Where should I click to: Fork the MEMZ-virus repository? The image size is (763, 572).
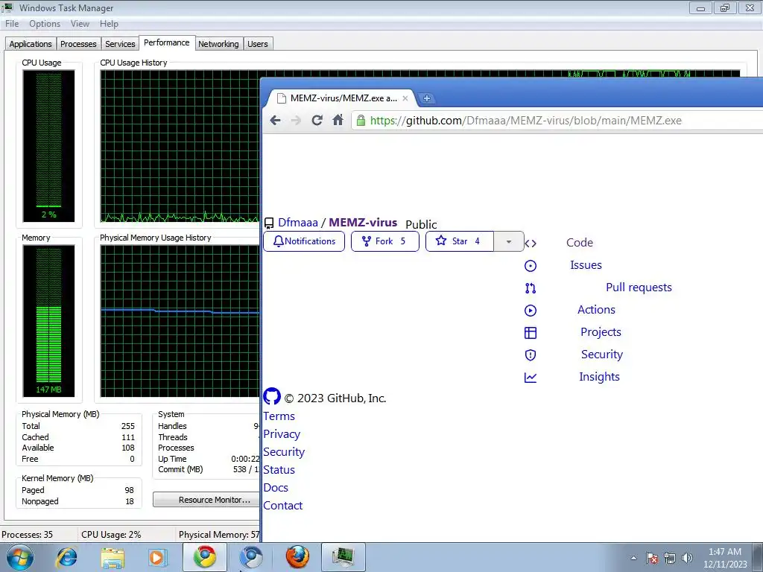coord(385,241)
